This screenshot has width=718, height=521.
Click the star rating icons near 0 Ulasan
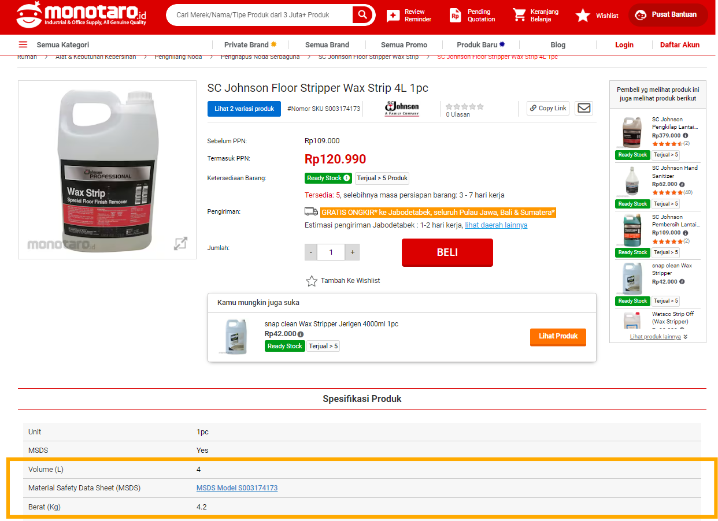pyautogui.click(x=464, y=106)
